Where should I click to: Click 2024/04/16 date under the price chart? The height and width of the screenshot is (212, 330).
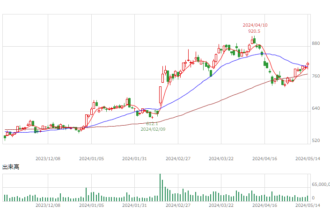(264, 159)
